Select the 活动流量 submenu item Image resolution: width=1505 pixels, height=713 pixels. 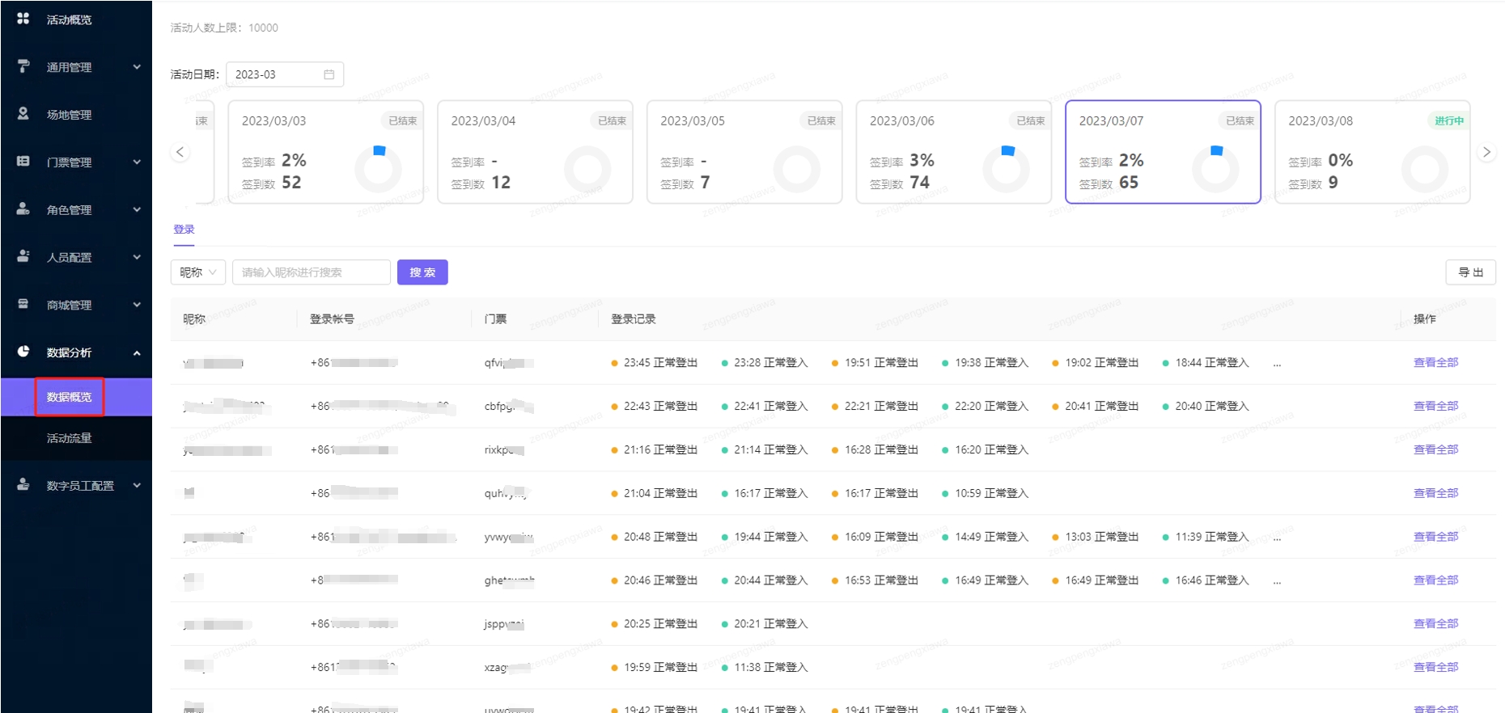[70, 438]
